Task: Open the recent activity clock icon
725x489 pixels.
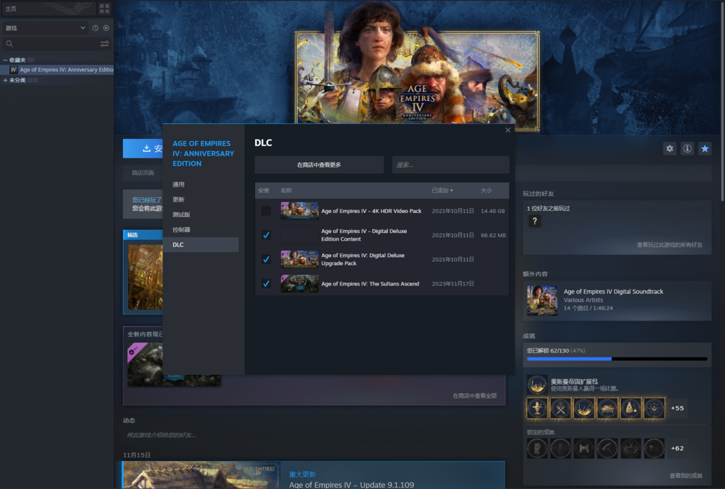Action: point(95,28)
